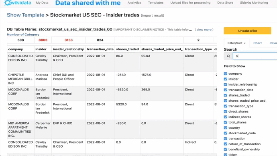This screenshot has height=156, width=277.
Task: Toggle the beneficial_ownership checkbox
Action: 226,150
